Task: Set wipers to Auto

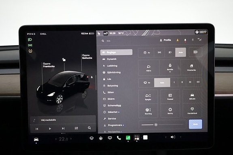Action: pyautogui.click(x=162, y=83)
